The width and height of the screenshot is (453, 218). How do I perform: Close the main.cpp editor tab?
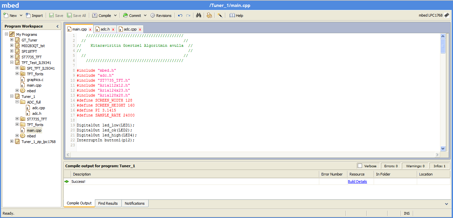tap(90, 29)
